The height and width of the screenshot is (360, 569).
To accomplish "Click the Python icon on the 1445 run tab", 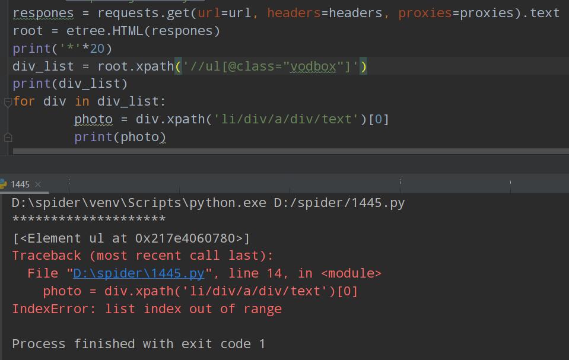I will pos(4,184).
